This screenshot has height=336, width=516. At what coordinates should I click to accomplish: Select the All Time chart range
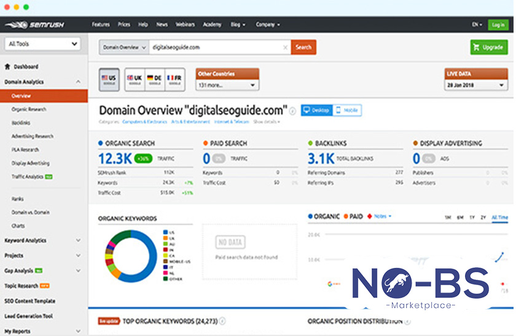[499, 218]
